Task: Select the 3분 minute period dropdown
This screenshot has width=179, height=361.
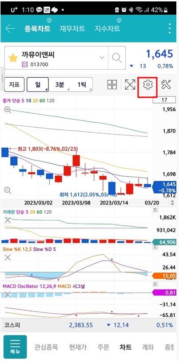Action: point(60,84)
